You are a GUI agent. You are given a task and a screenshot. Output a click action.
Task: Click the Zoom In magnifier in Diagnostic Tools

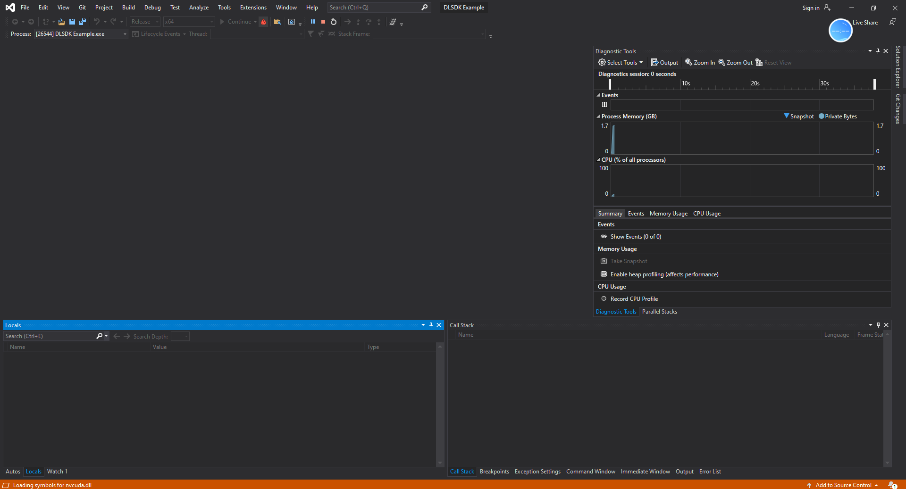pyautogui.click(x=688, y=62)
